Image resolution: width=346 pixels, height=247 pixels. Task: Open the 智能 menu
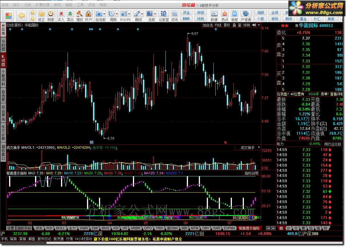69,5
